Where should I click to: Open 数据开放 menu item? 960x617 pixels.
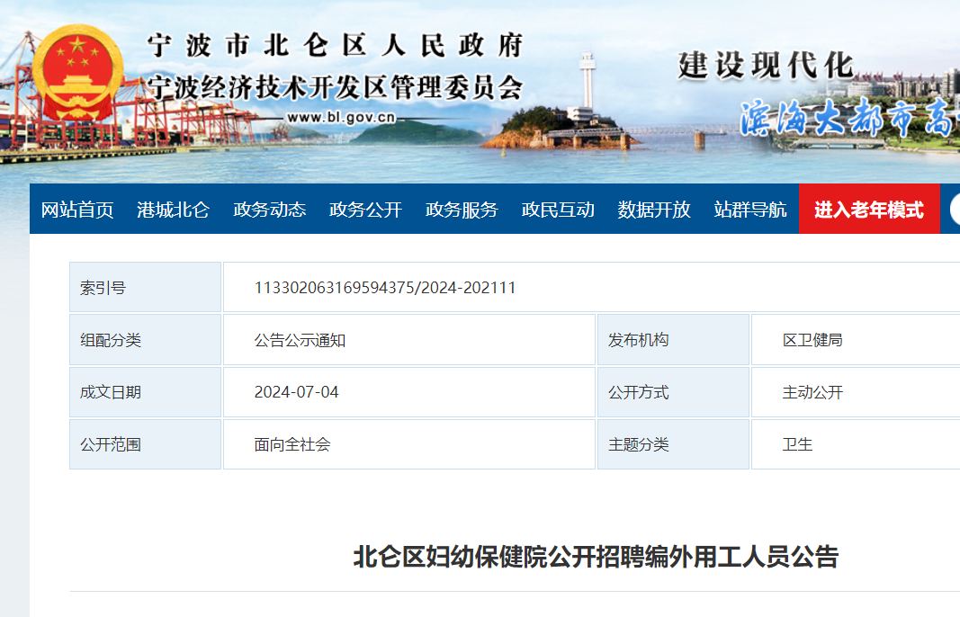(x=654, y=210)
